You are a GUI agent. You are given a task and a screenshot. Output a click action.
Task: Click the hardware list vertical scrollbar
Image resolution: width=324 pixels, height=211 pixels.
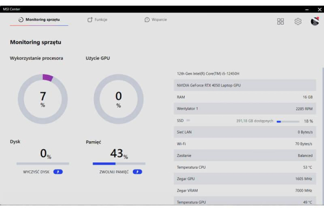point(323,136)
